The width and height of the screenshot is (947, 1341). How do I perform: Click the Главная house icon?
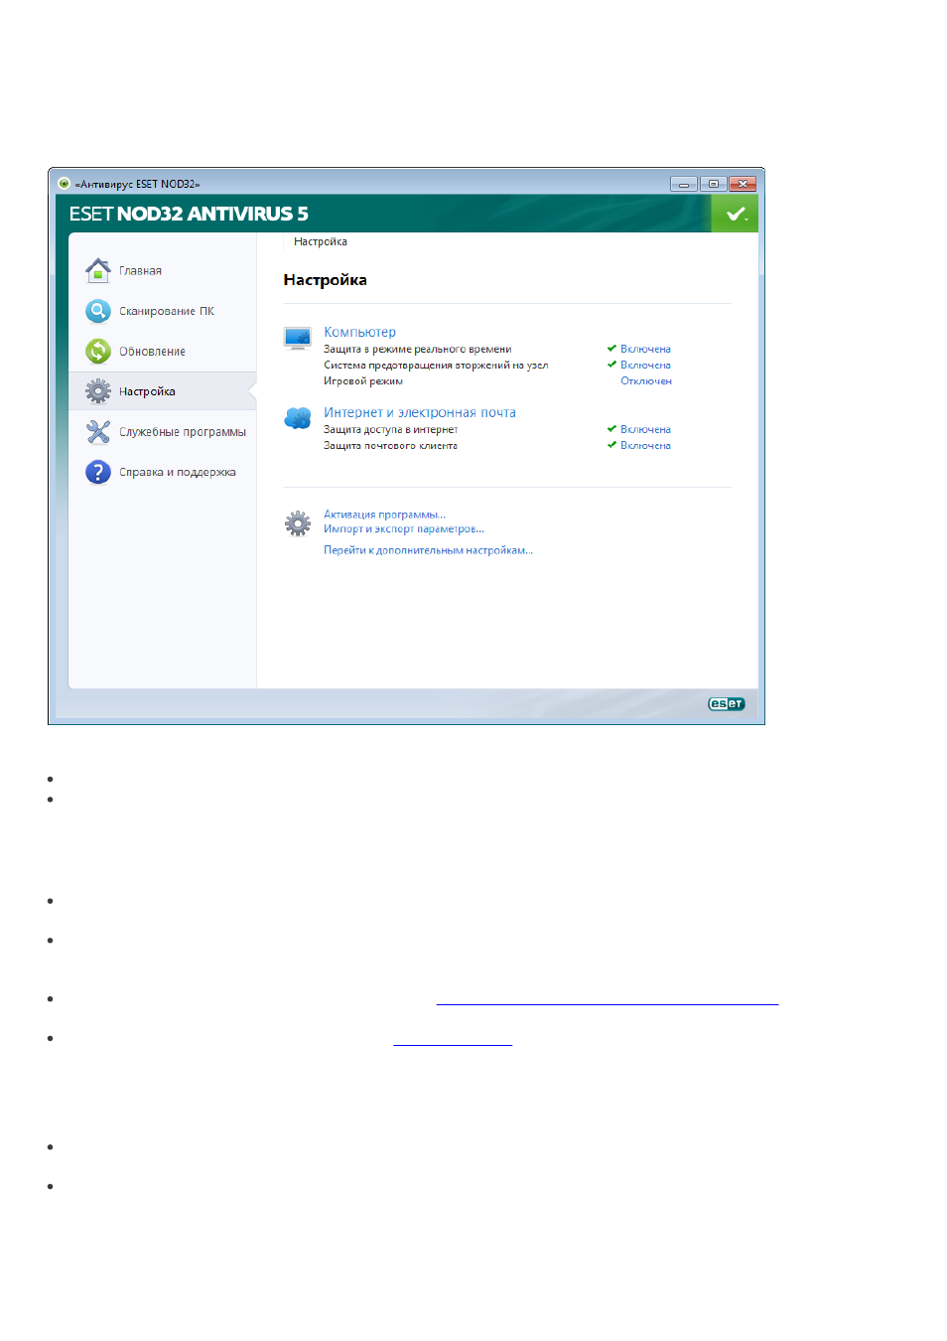[x=97, y=270]
